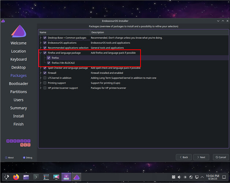
Task: Open the display configuration tray icon
Action: point(197,177)
